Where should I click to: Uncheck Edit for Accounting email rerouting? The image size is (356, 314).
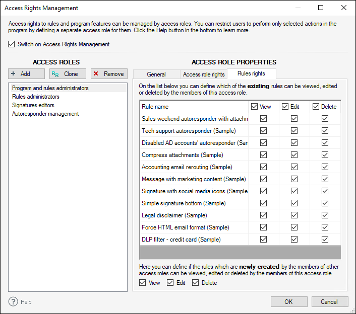tap(294, 167)
